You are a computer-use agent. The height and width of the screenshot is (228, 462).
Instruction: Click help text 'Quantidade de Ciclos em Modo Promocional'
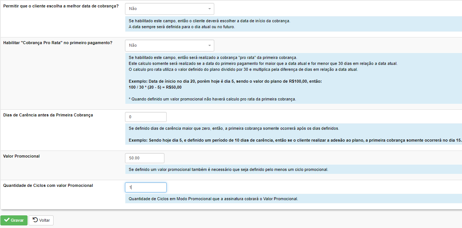pos(214,199)
